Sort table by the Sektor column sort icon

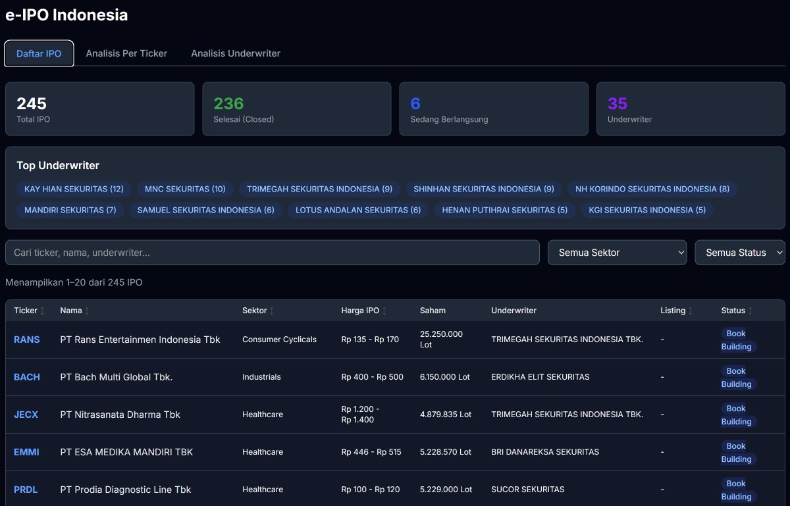272,311
